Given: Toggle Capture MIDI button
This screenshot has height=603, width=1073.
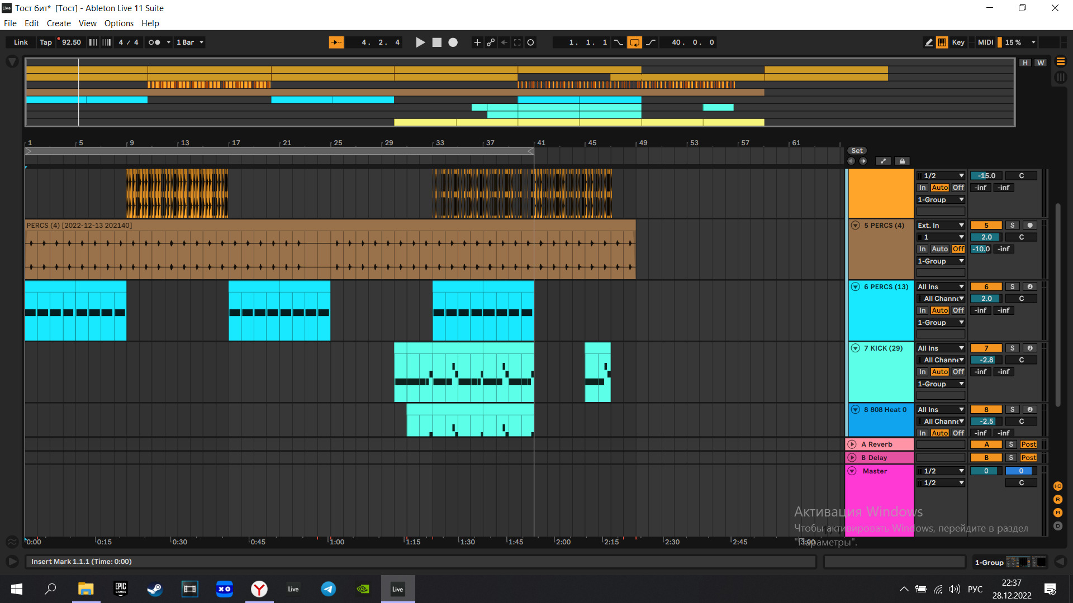Looking at the screenshot, I should point(517,42).
